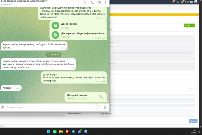Click the Последний комментарий label in CRM
The image size is (202, 135).
(x=74, y=114)
